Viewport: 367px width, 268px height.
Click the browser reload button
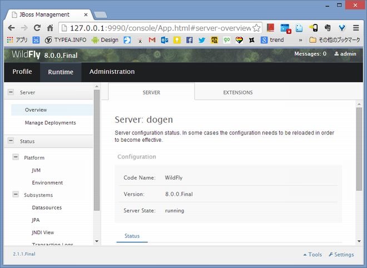click(x=37, y=28)
